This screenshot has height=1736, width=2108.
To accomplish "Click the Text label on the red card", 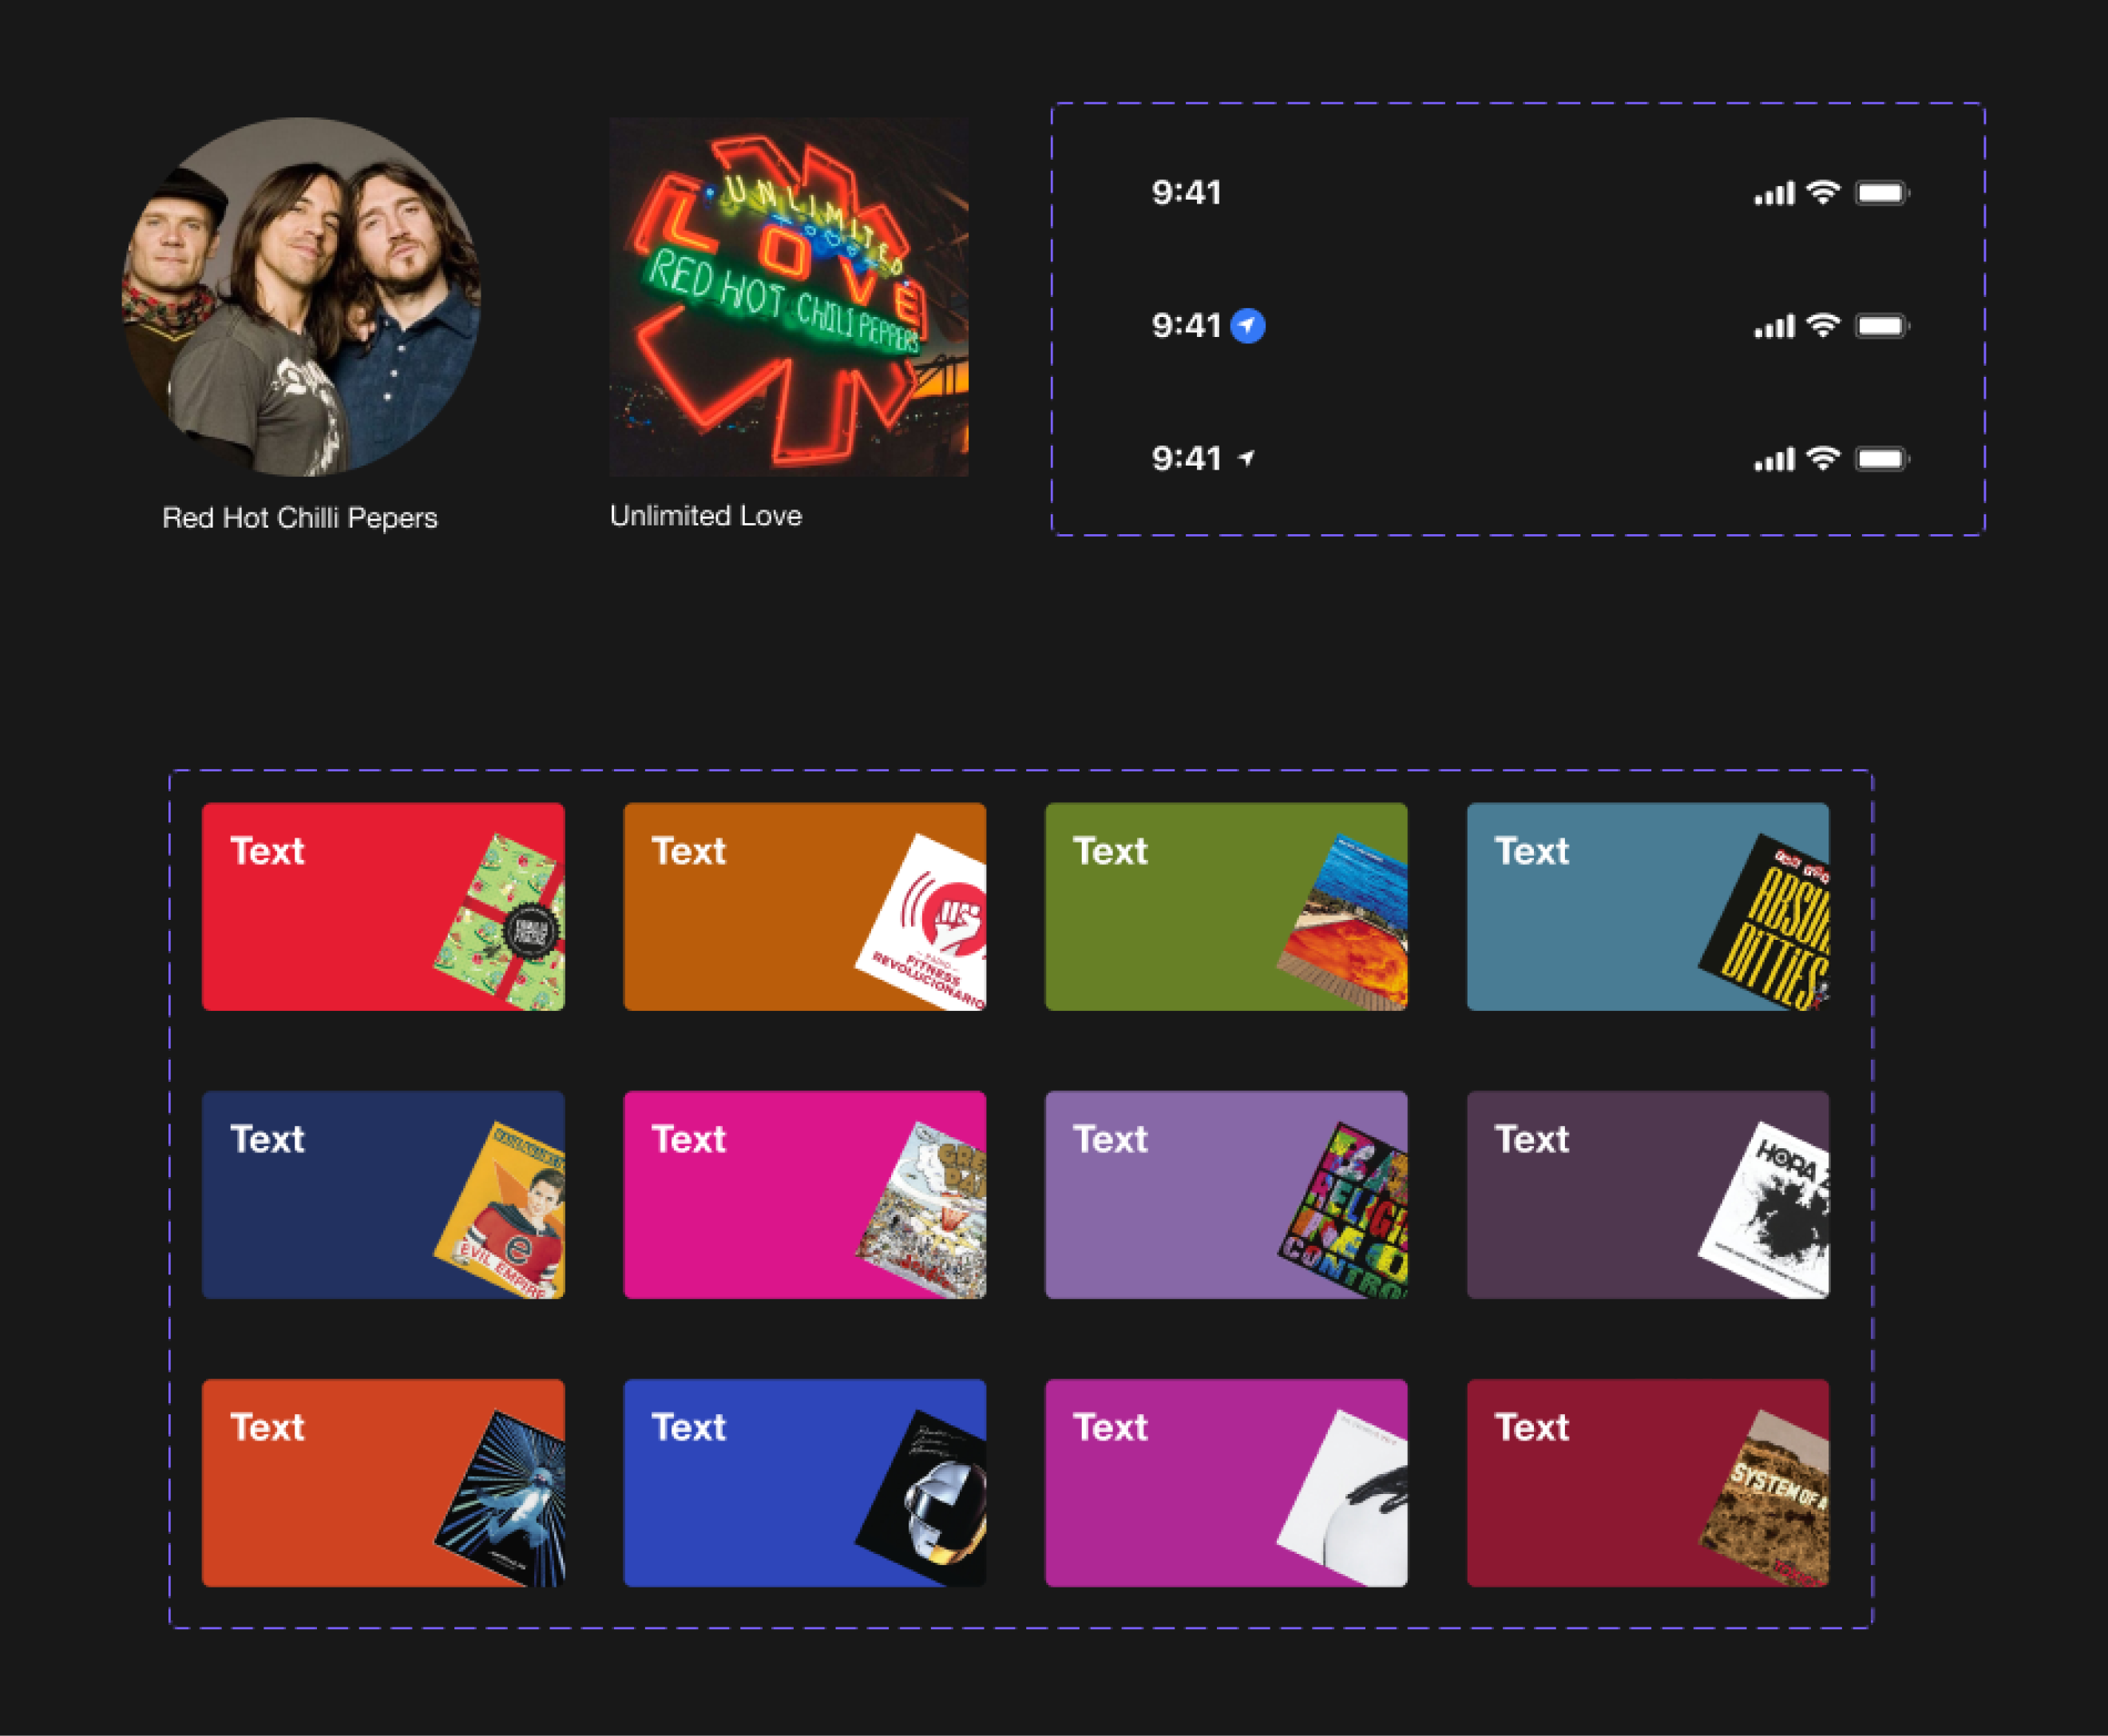I will pos(267,851).
